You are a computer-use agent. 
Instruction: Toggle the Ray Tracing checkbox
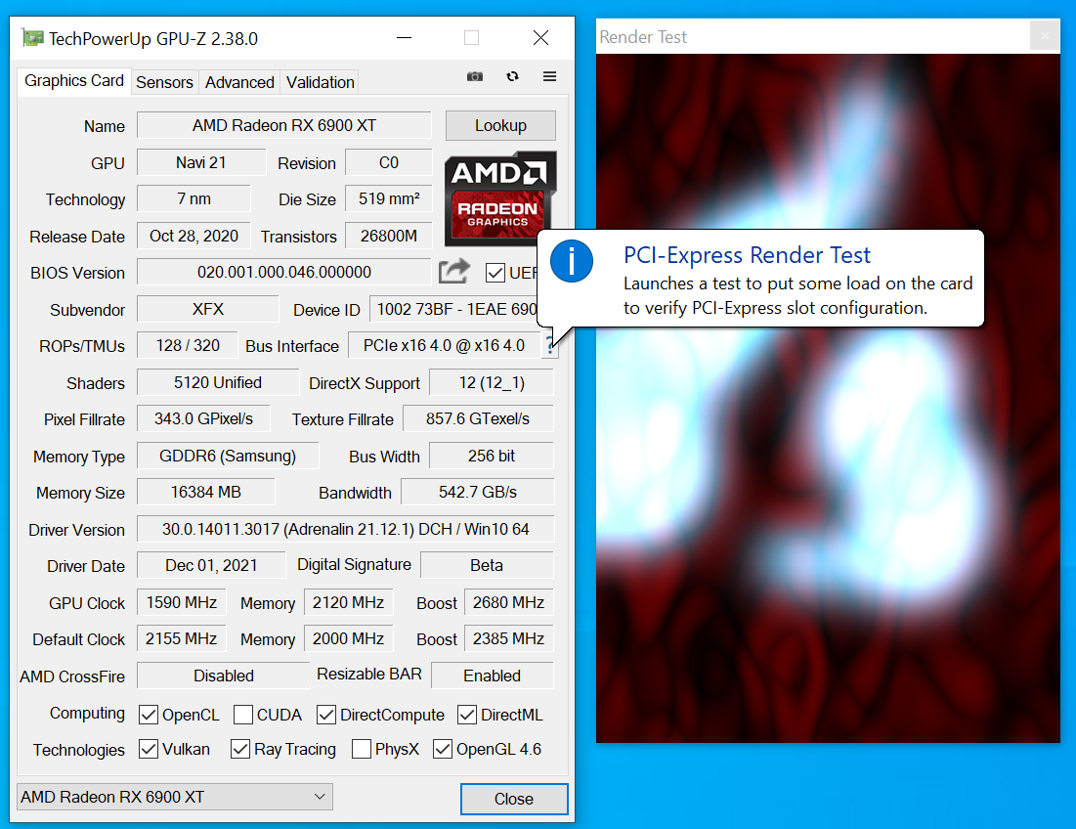pos(240,750)
